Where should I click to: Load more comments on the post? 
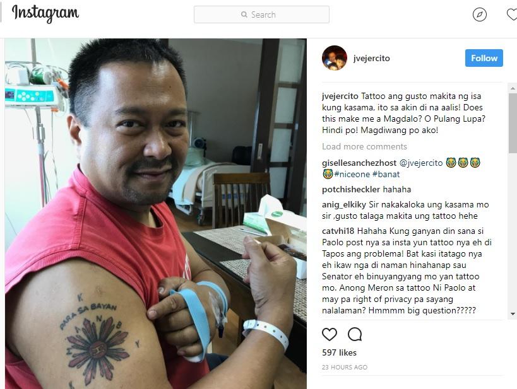[x=364, y=146]
